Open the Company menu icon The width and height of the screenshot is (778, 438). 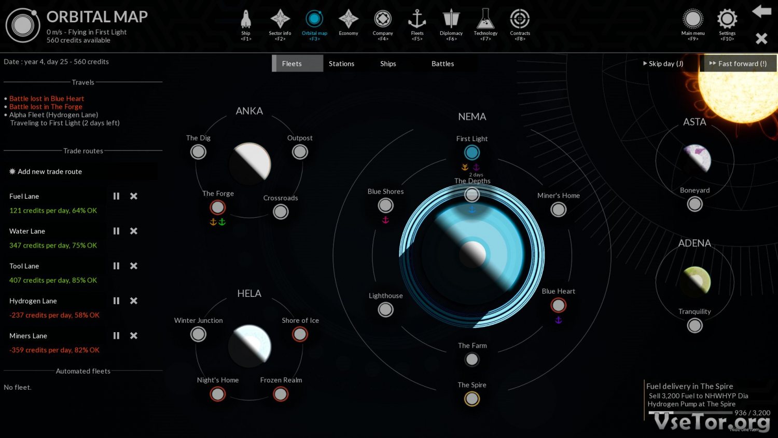pyautogui.click(x=383, y=21)
